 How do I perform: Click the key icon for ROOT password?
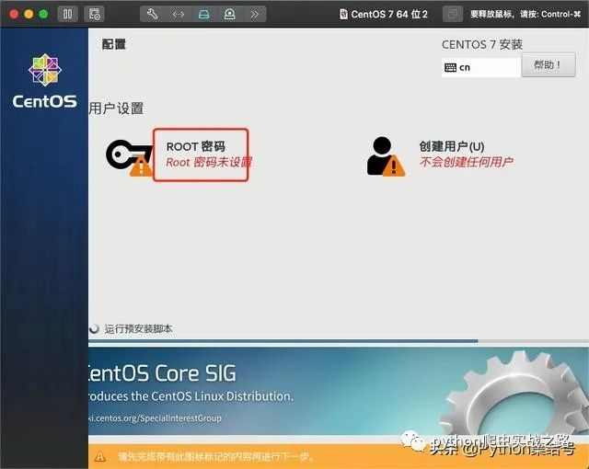(130, 158)
